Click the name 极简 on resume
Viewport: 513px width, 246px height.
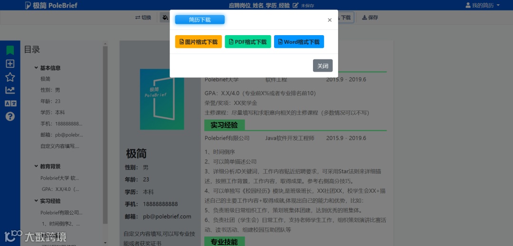(136, 153)
